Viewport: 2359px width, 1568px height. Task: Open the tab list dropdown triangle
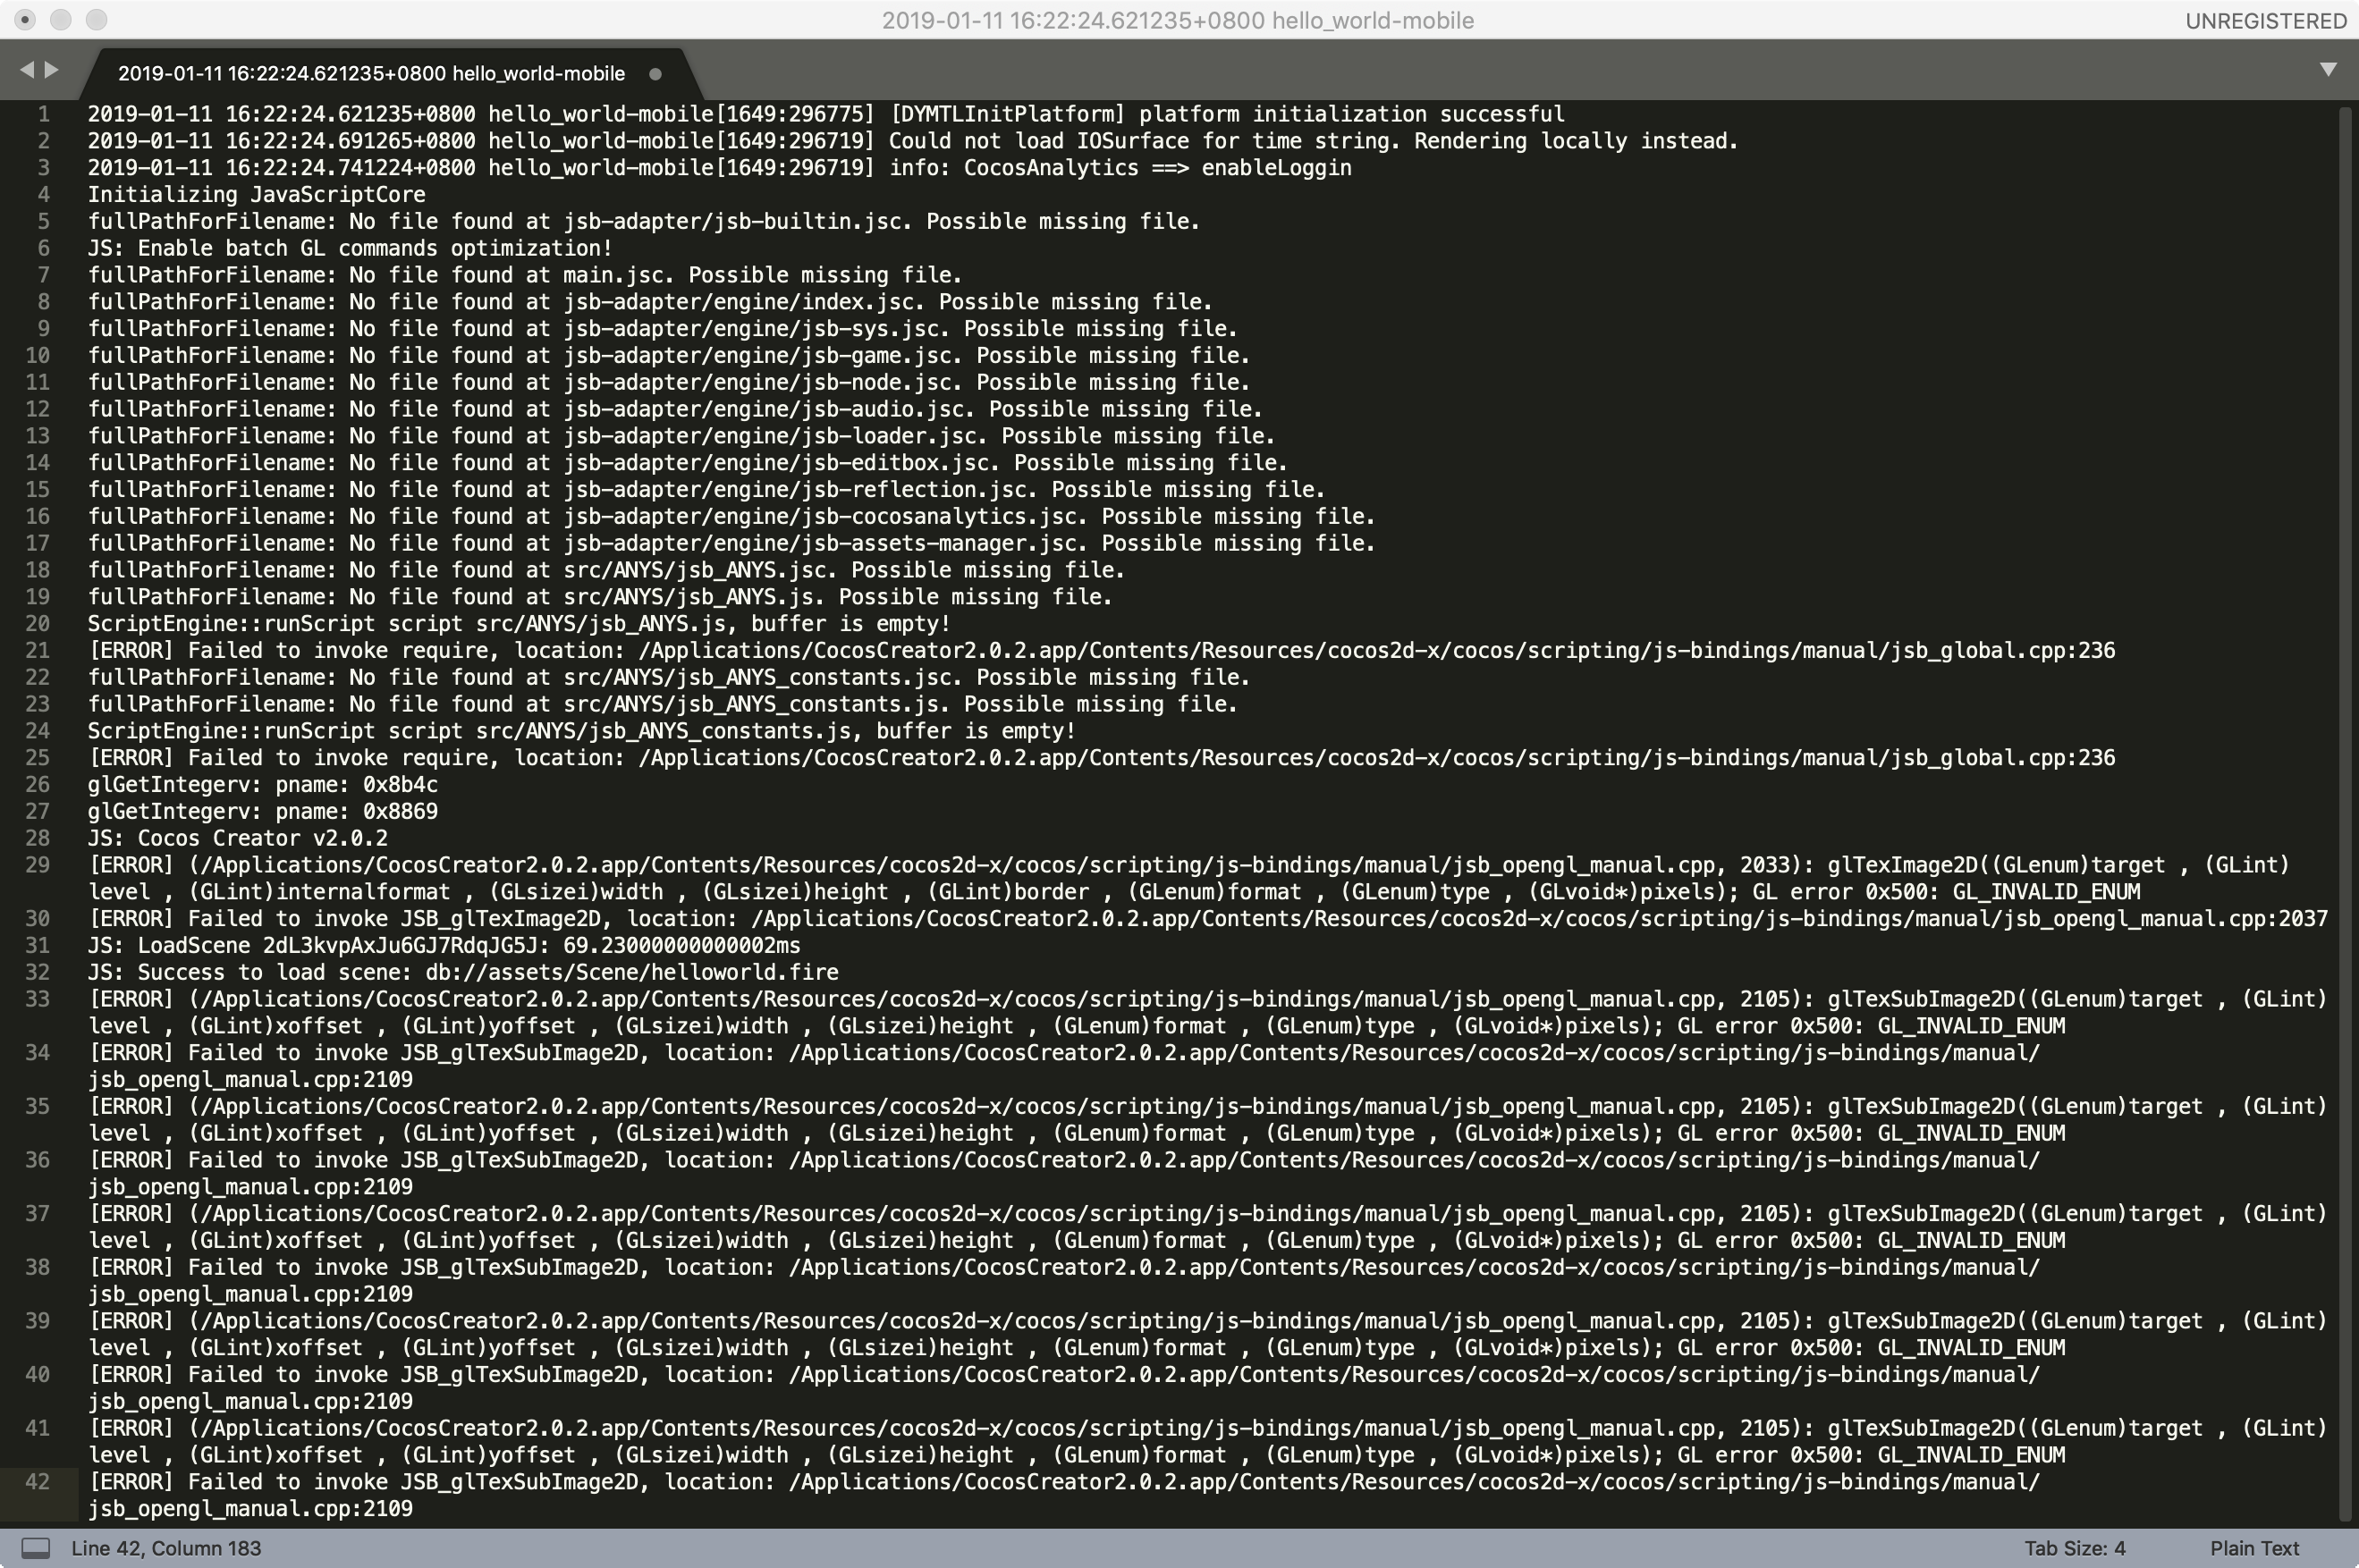pos(2328,69)
